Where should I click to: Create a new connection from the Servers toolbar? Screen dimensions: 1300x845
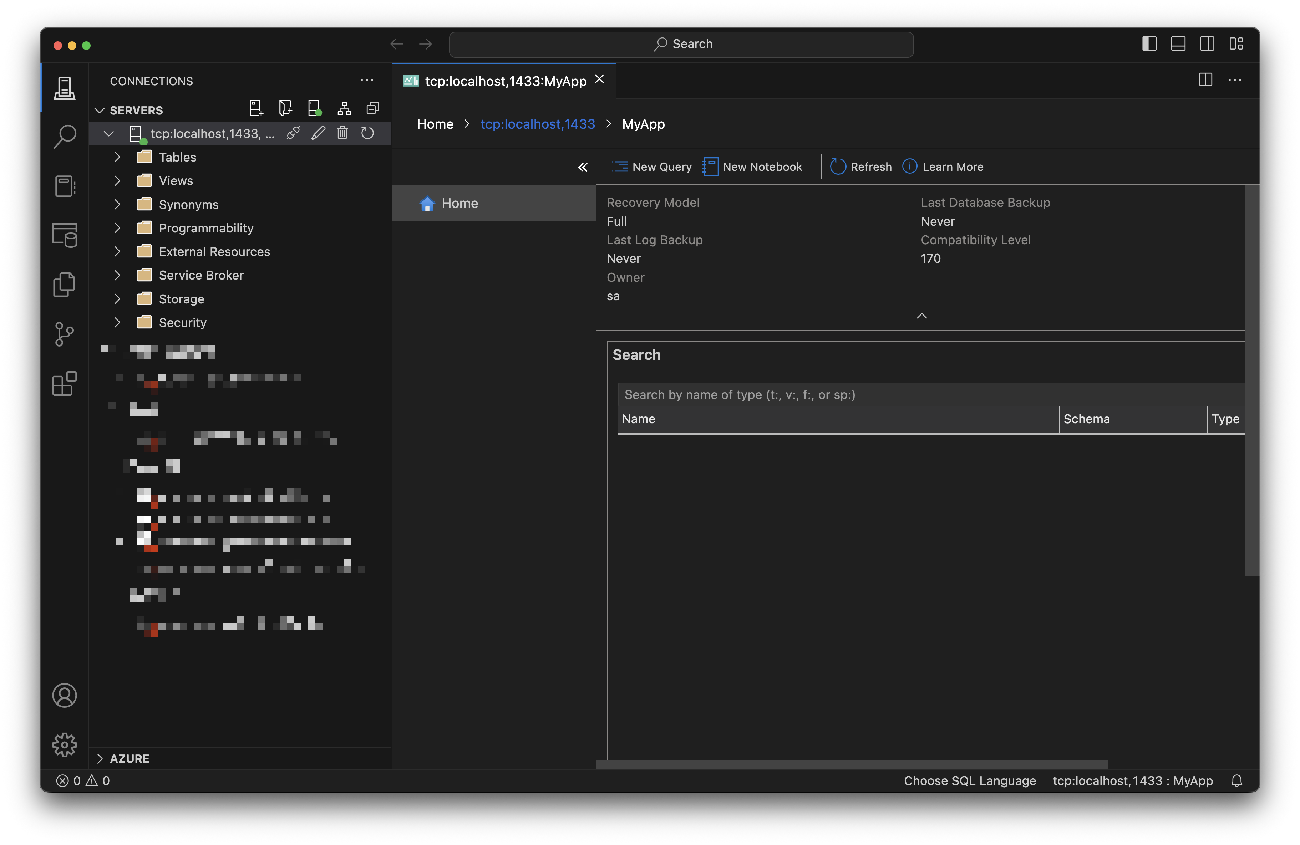pyautogui.click(x=256, y=108)
